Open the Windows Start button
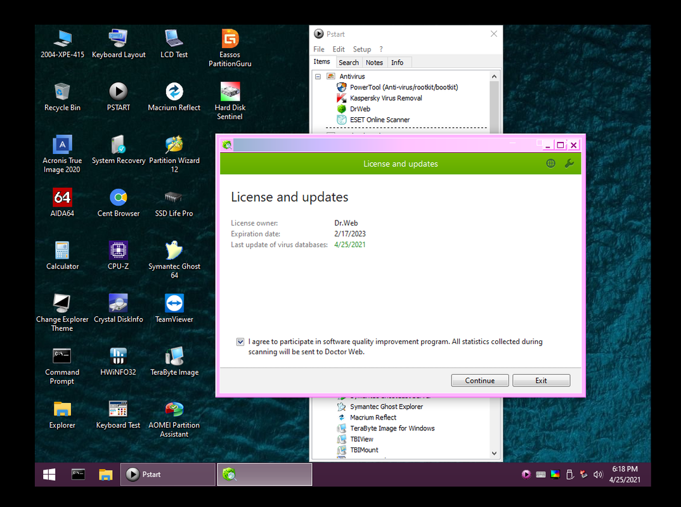 49,475
